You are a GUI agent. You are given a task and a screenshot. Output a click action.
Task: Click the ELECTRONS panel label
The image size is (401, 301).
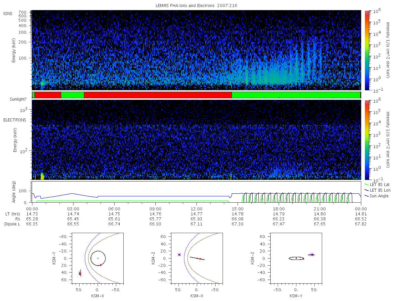[x=15, y=120]
